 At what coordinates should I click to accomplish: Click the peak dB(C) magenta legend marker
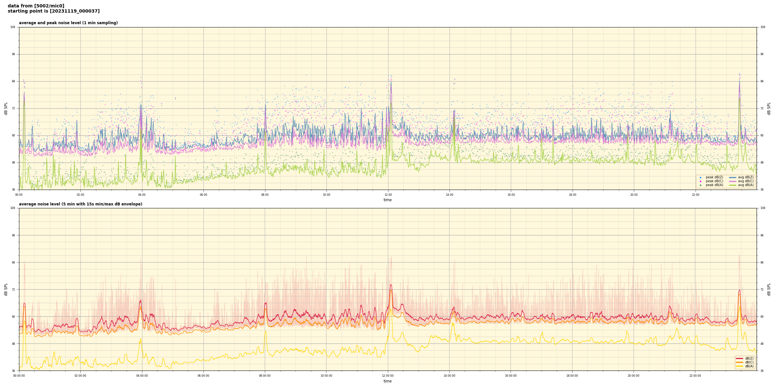click(700, 181)
